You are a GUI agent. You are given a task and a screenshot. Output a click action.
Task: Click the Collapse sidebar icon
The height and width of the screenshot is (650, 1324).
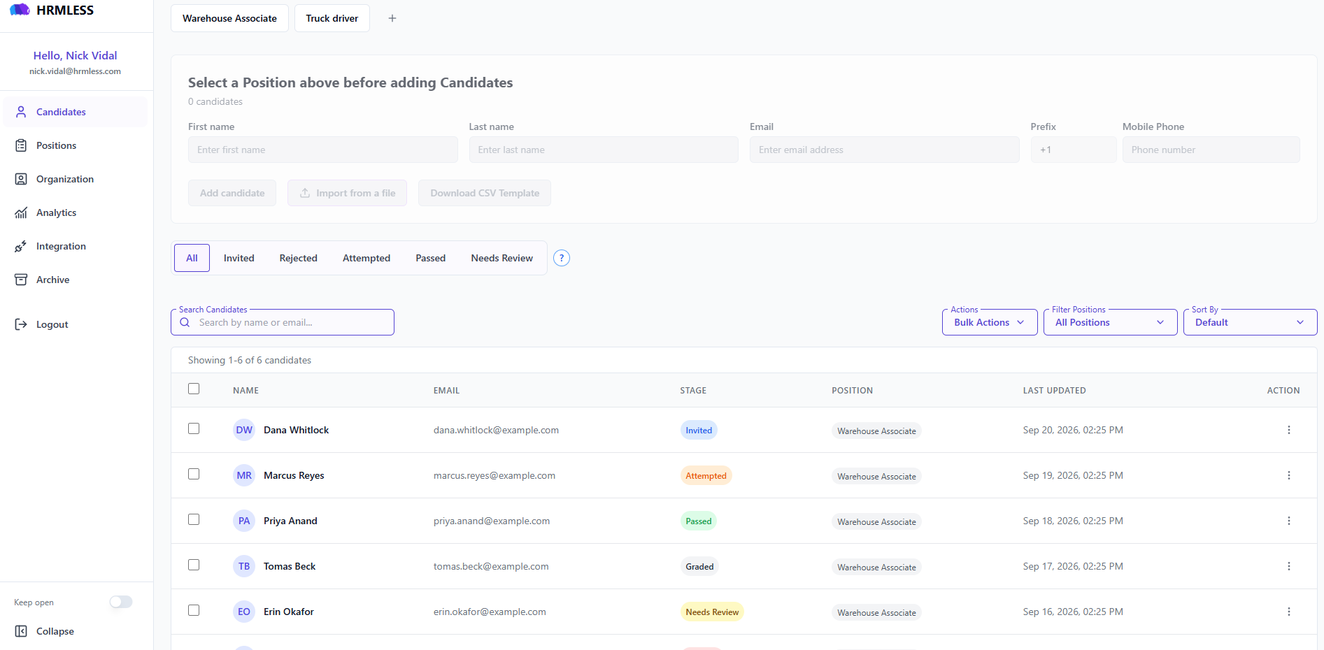[21, 631]
